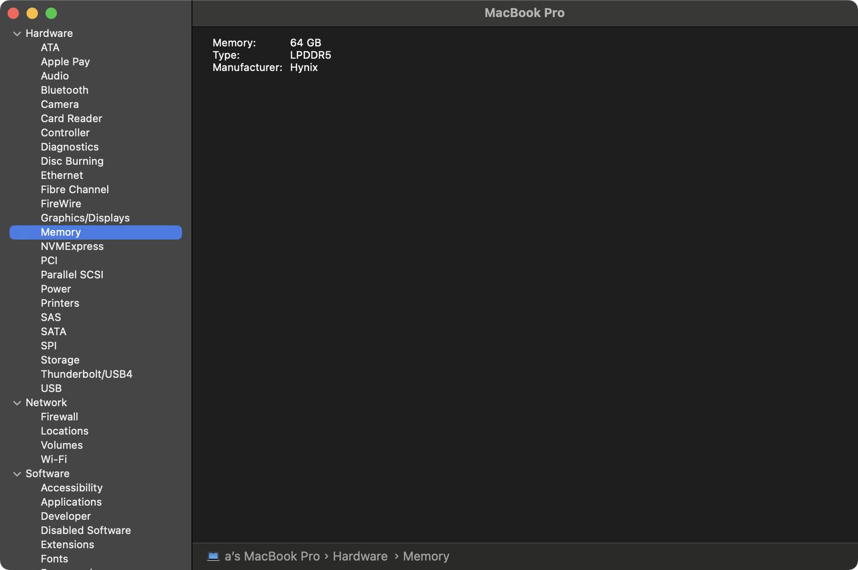Open SATA hardware info

tap(54, 332)
